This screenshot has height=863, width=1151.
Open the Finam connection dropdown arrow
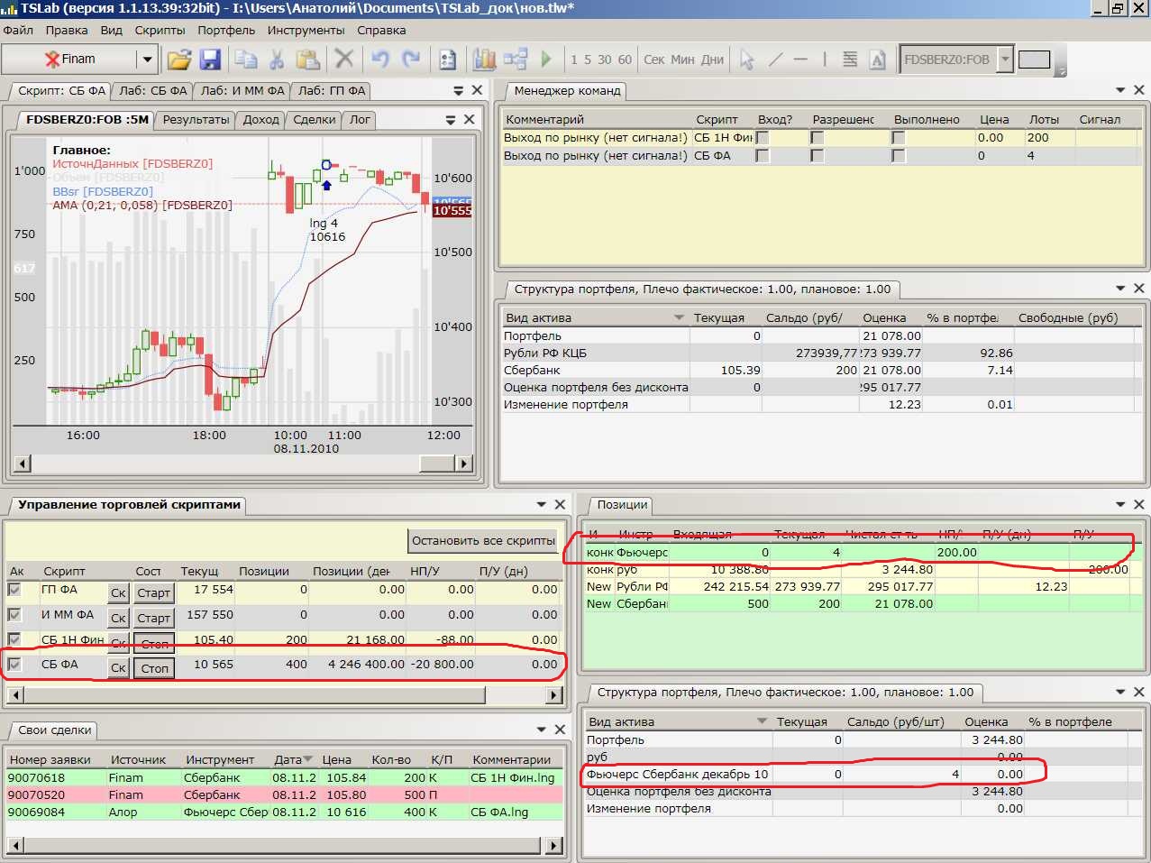[x=147, y=60]
